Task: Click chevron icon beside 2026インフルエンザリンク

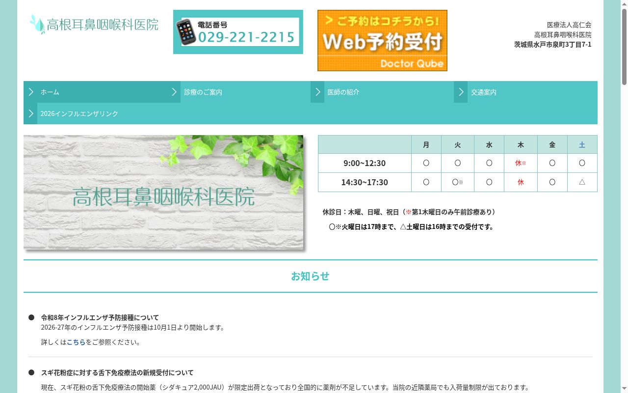Action: click(x=30, y=113)
